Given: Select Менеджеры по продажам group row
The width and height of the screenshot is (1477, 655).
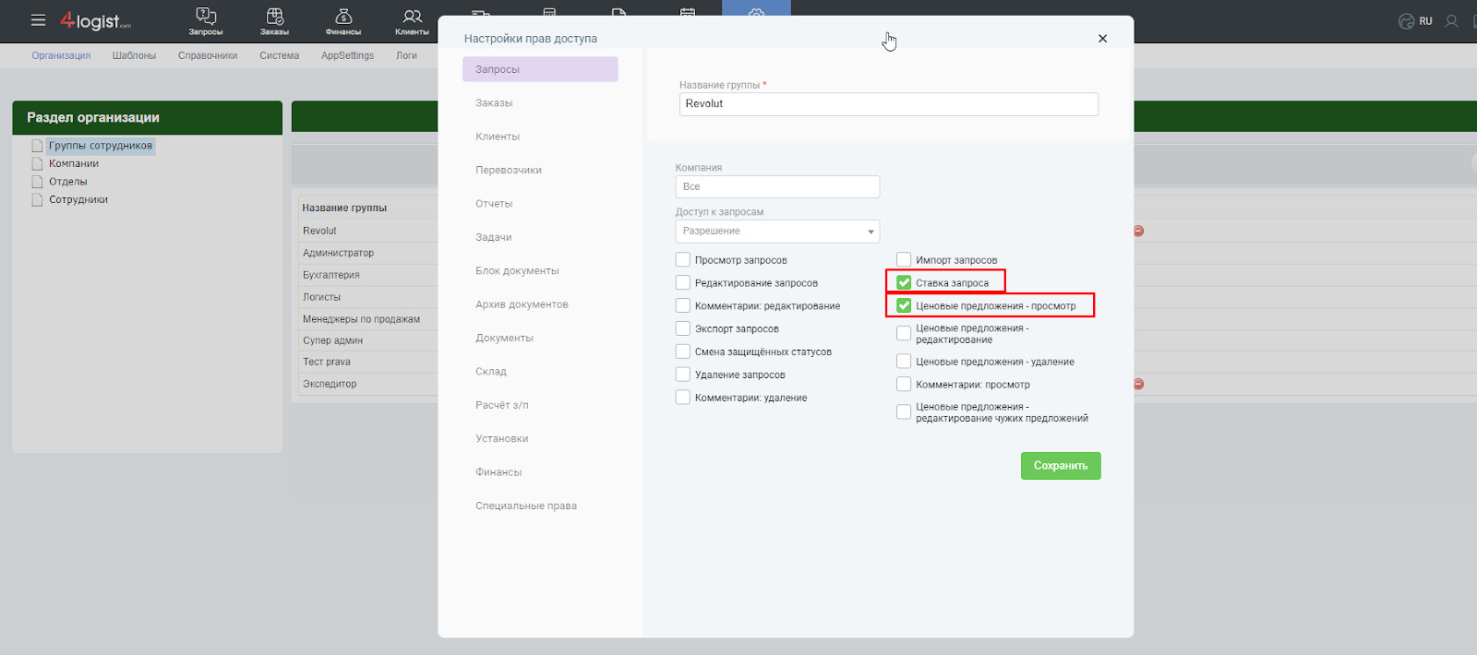Looking at the screenshot, I should [361, 319].
